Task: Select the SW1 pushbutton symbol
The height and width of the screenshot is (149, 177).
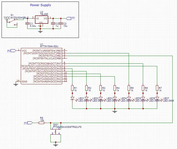Action: tap(55, 132)
